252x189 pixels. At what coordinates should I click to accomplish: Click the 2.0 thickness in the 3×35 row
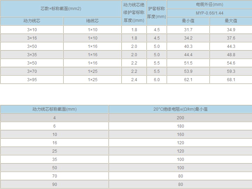[134, 54]
